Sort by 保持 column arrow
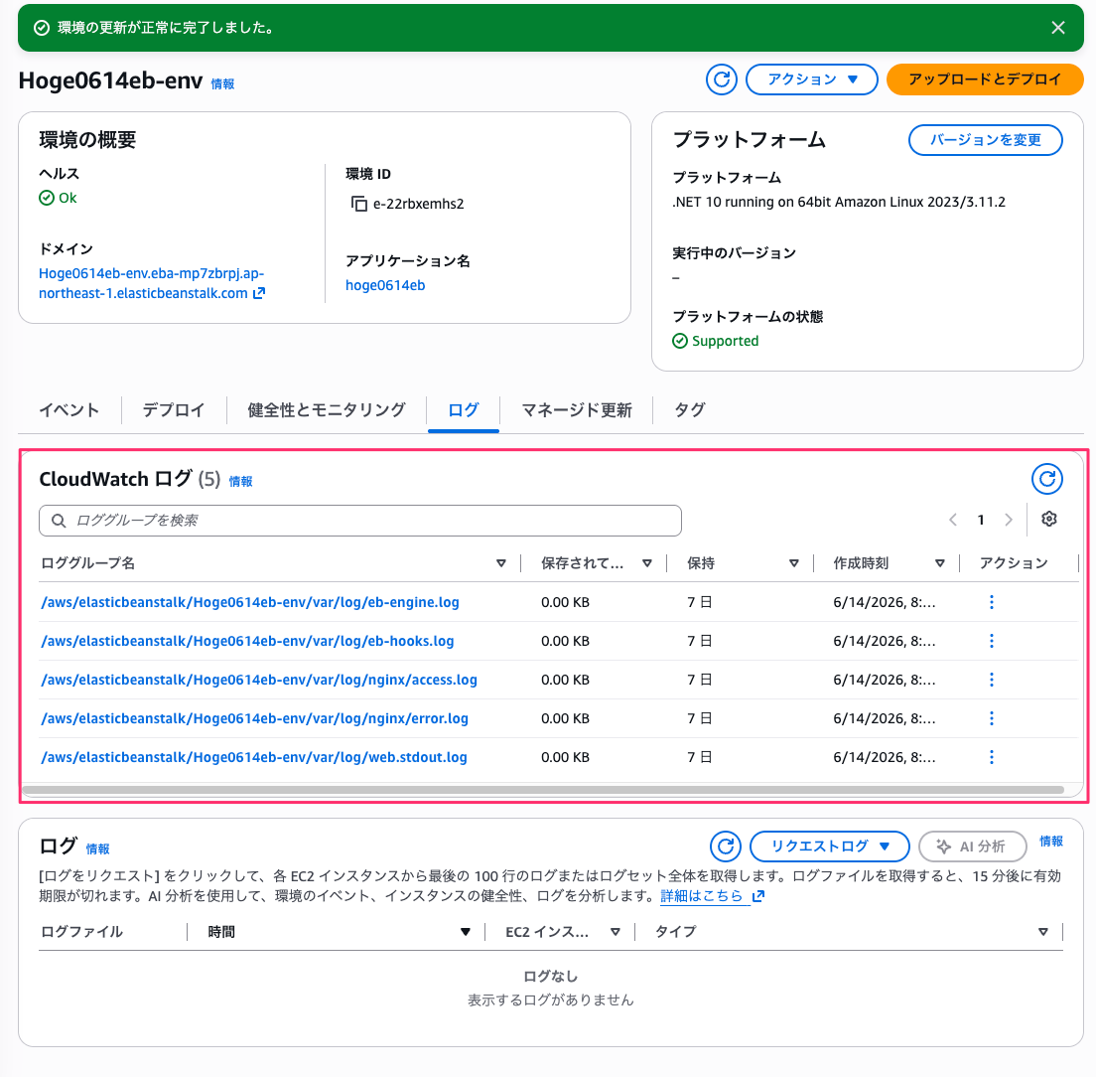The height and width of the screenshot is (1077, 1096). 794,563
